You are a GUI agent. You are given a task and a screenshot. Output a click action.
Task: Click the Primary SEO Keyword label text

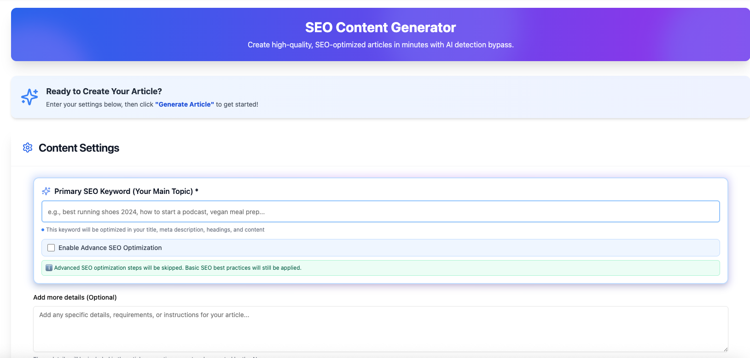(x=126, y=191)
